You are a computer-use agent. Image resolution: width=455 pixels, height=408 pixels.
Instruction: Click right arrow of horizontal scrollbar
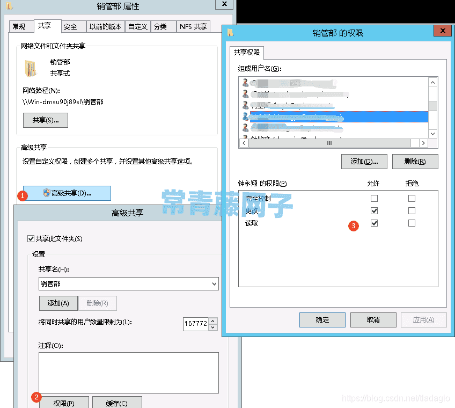click(423, 143)
